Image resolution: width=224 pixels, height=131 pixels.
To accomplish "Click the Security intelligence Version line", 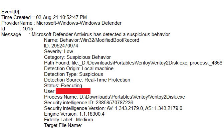I will pos(113,108).
